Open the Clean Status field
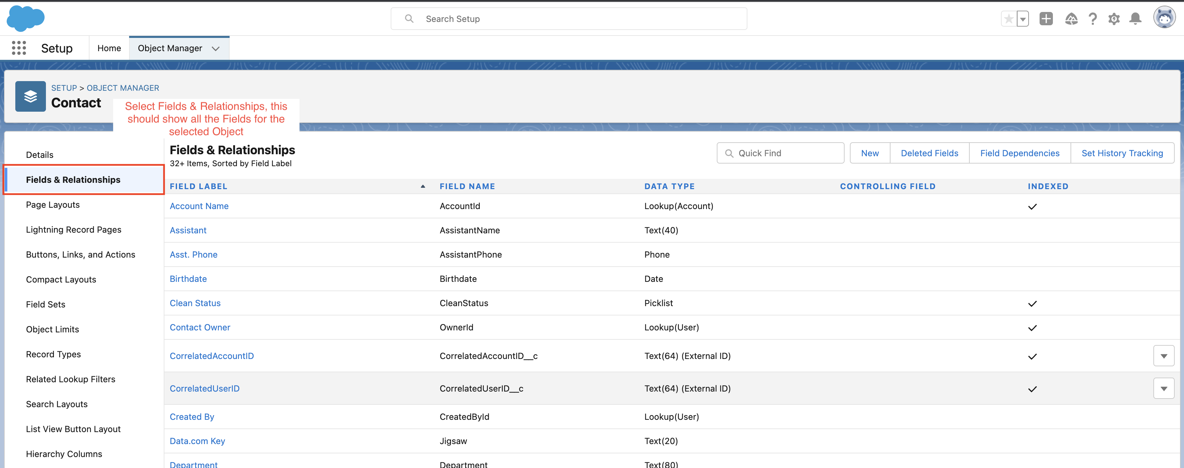Image resolution: width=1184 pixels, height=468 pixels. [x=195, y=303]
